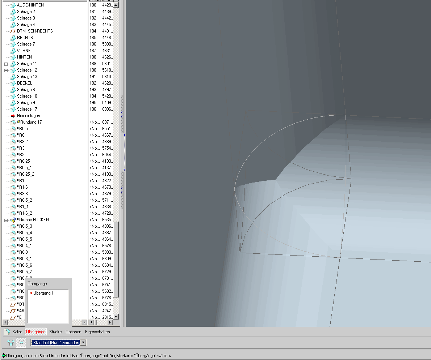Click the round icon next to R3-8
The height and width of the screenshot is (360, 431).
pyautogui.click(x=13, y=194)
